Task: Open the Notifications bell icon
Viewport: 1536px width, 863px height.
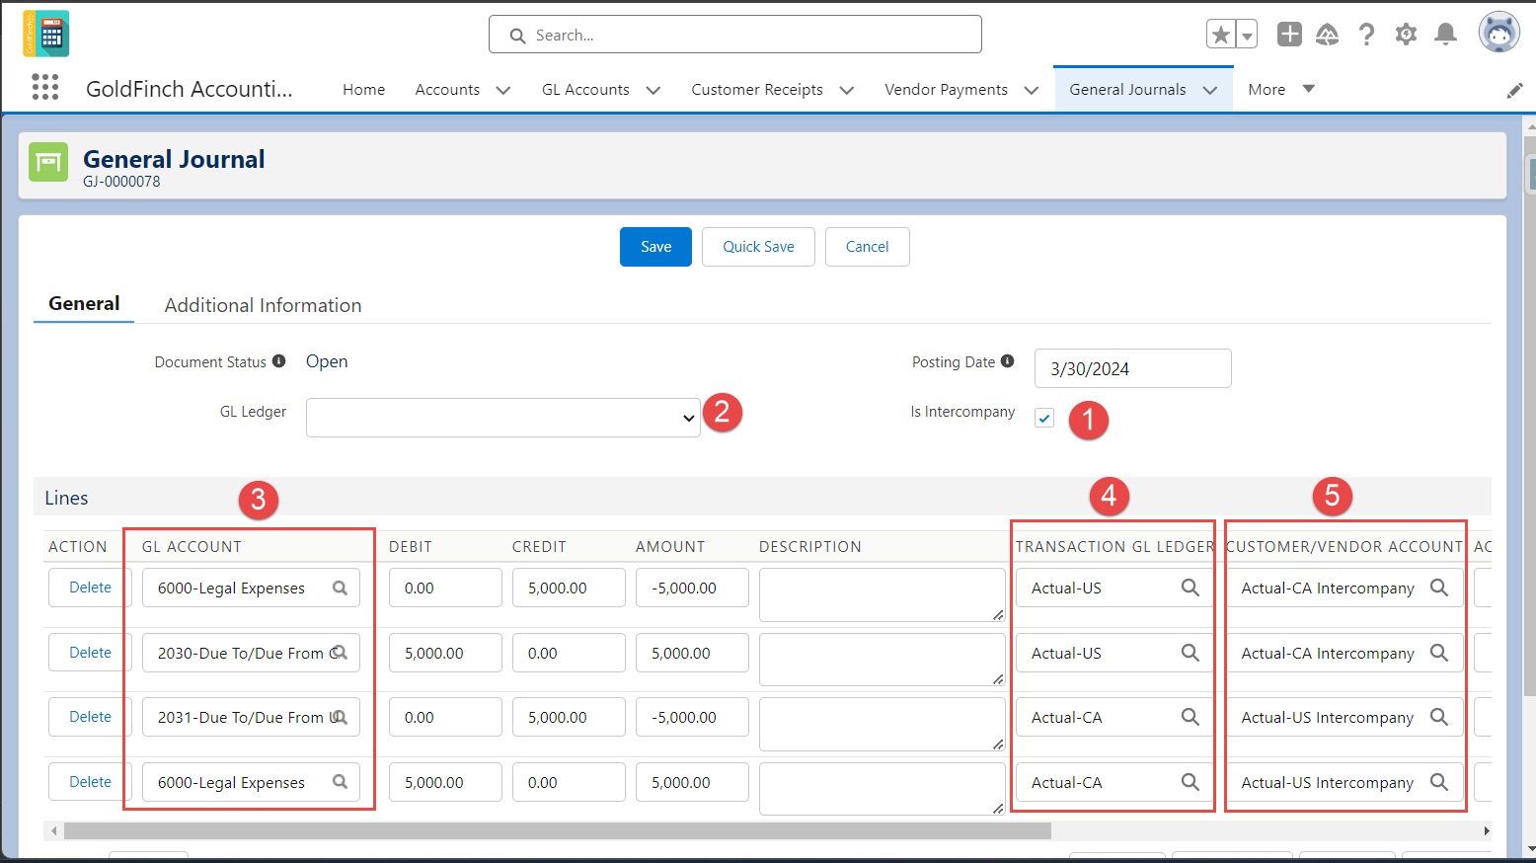Action: click(x=1445, y=35)
